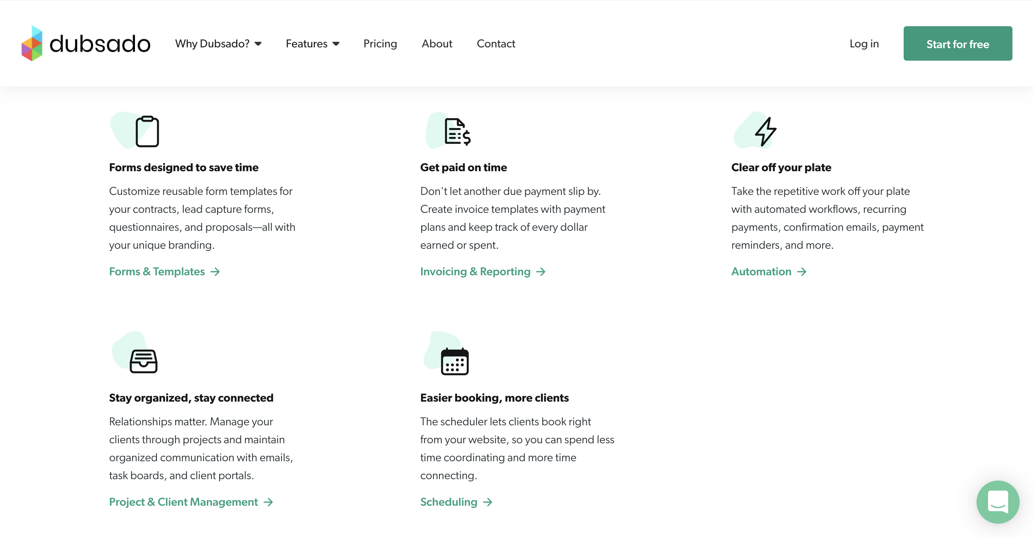Visit Project & Client Management link
Image resolution: width=1034 pixels, height=538 pixels.
183,502
